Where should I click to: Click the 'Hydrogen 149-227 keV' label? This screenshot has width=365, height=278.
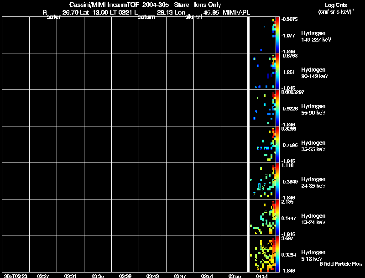316,37
